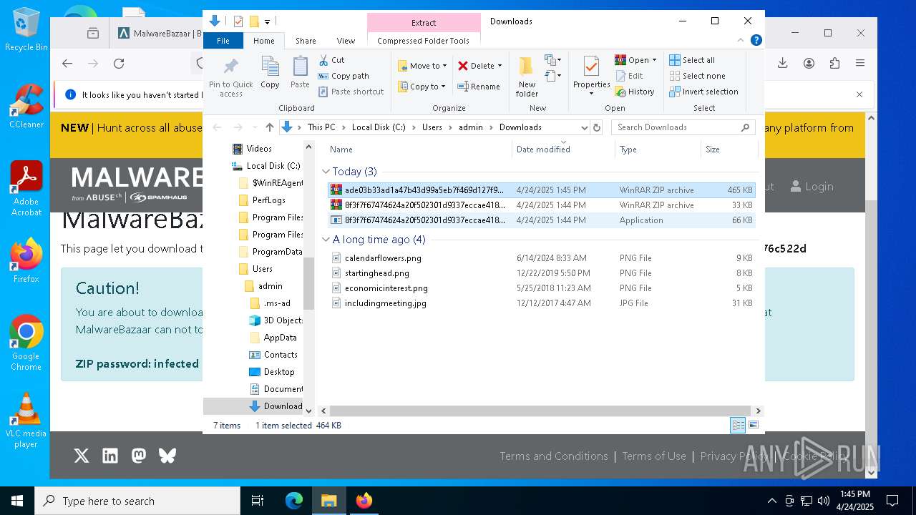This screenshot has height=515, width=916.
Task: Open address bar history dropdown
Action: pyautogui.click(x=585, y=127)
